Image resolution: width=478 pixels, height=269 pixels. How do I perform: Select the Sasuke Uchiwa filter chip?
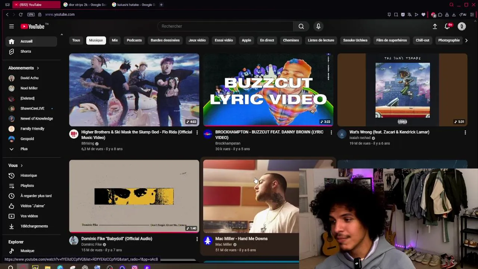[x=355, y=40]
